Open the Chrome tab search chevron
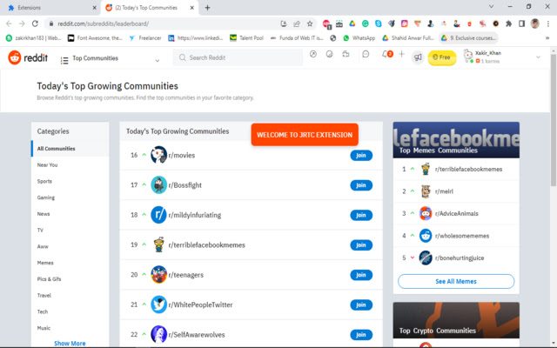Viewport: 557px width, 348px height. click(491, 7)
